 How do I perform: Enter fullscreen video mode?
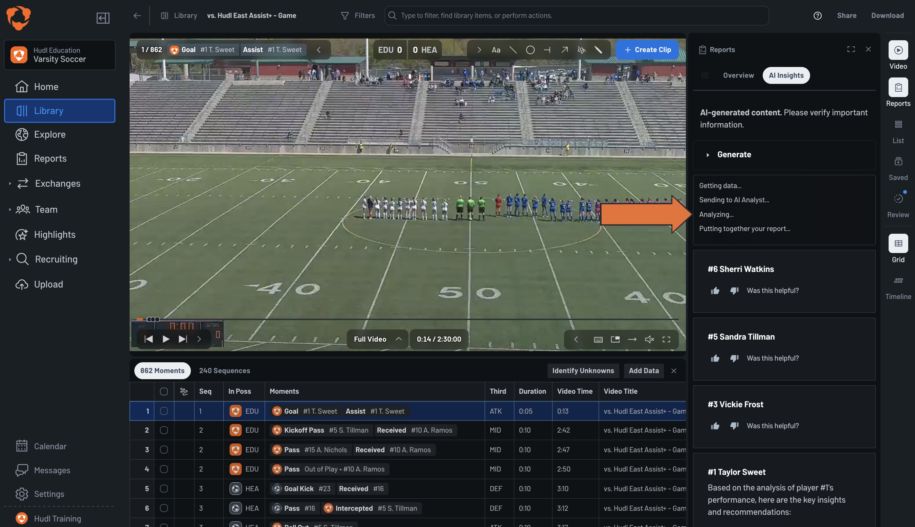point(666,339)
